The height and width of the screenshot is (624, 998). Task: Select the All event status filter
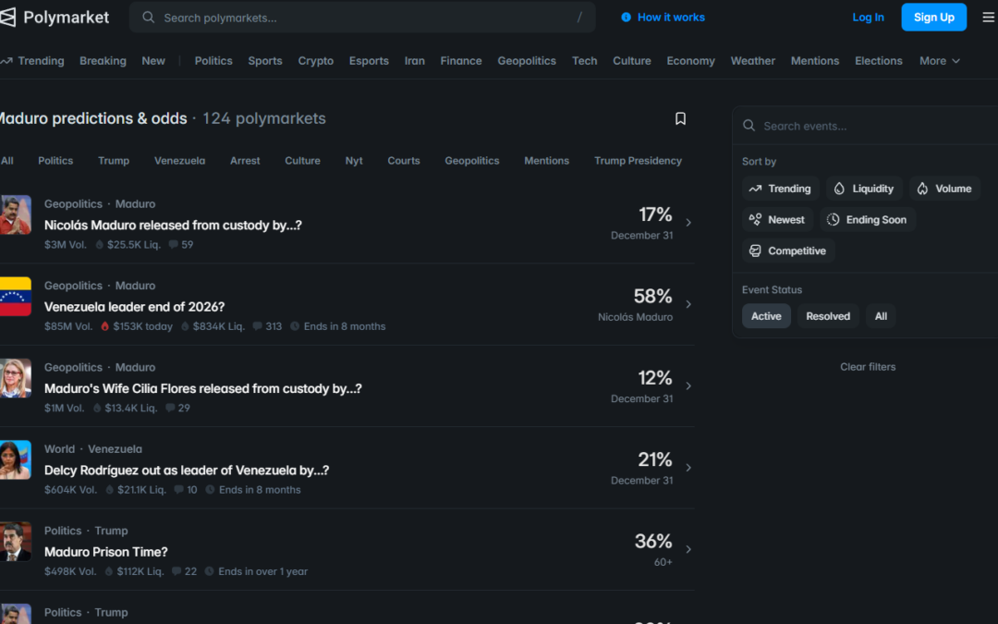point(881,316)
